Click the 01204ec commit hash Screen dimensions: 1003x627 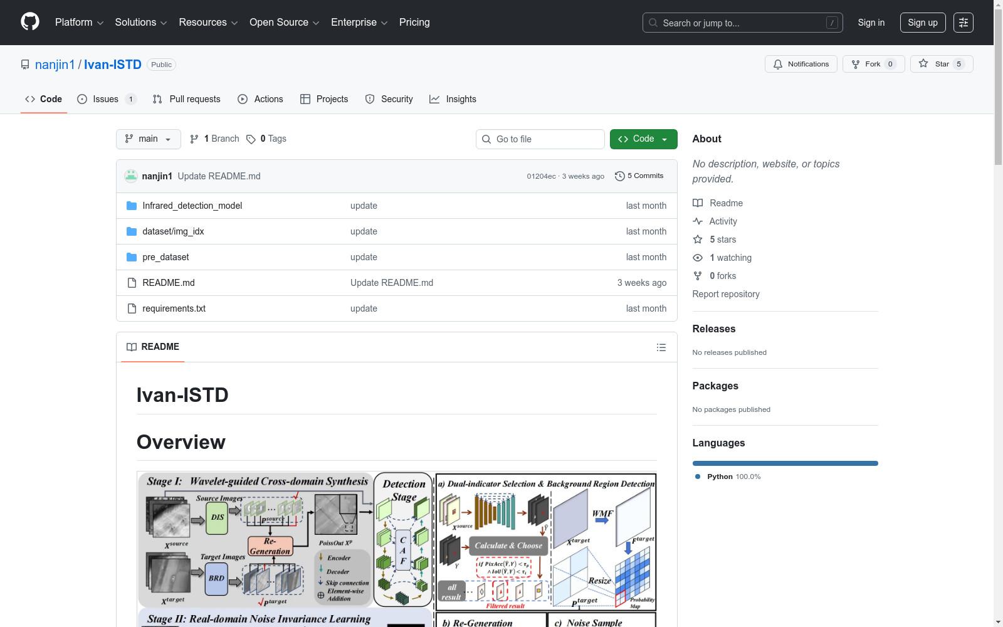[x=541, y=176]
